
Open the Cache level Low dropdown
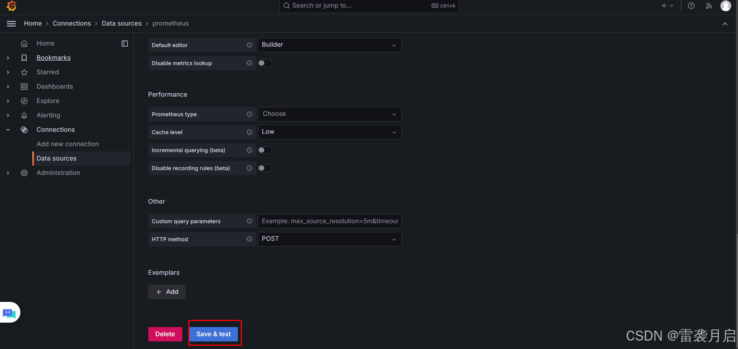tap(330, 132)
